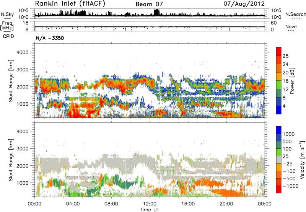Select the '4000' tick on the power panel
The width and height of the screenshot is (306, 212).
tap(23, 52)
